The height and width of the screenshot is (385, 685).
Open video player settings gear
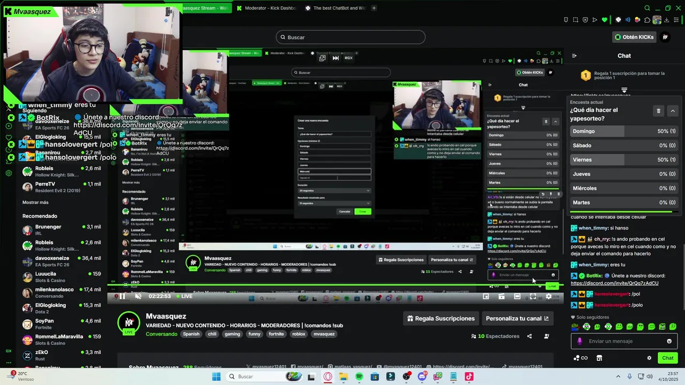(x=549, y=296)
